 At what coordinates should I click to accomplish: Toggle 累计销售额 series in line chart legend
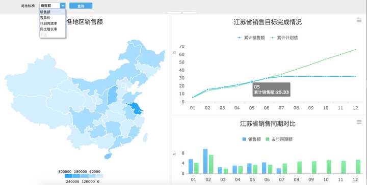(251, 38)
